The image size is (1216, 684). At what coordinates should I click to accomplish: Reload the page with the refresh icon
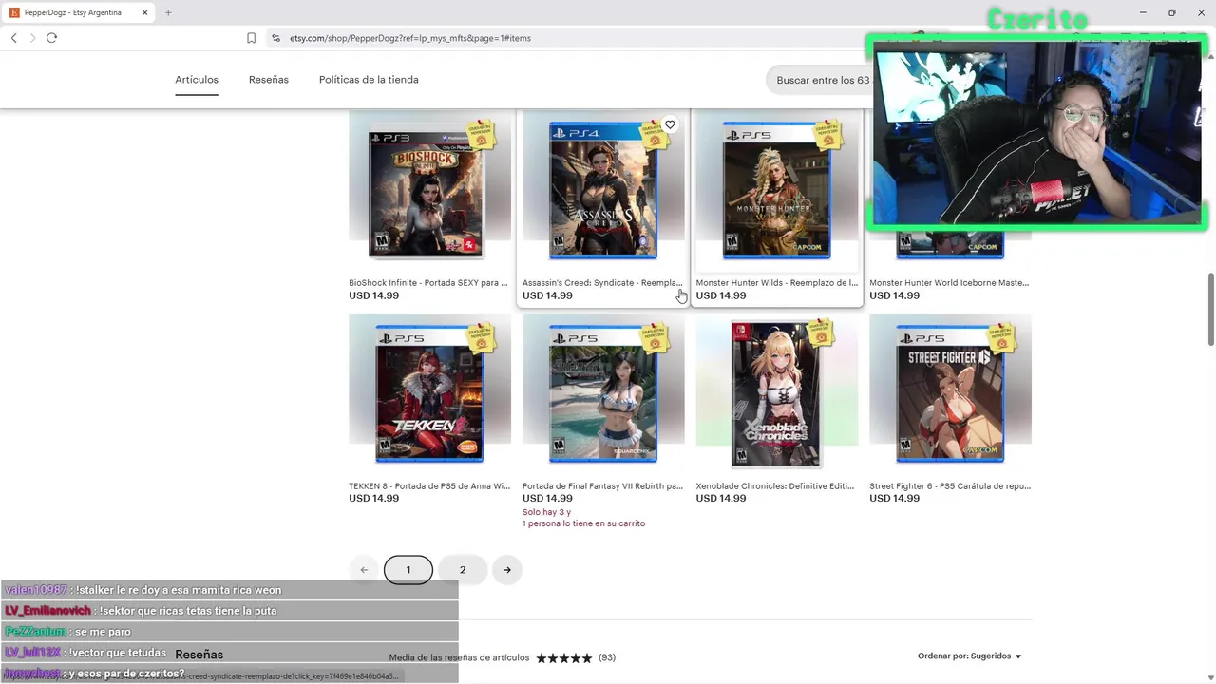(51, 38)
